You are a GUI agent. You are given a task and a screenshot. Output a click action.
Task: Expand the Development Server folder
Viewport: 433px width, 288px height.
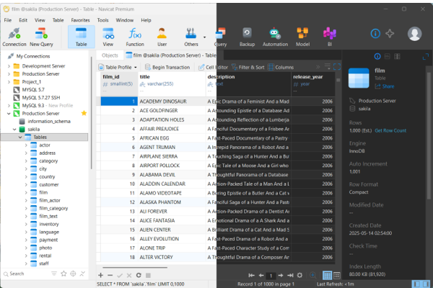tap(9, 66)
